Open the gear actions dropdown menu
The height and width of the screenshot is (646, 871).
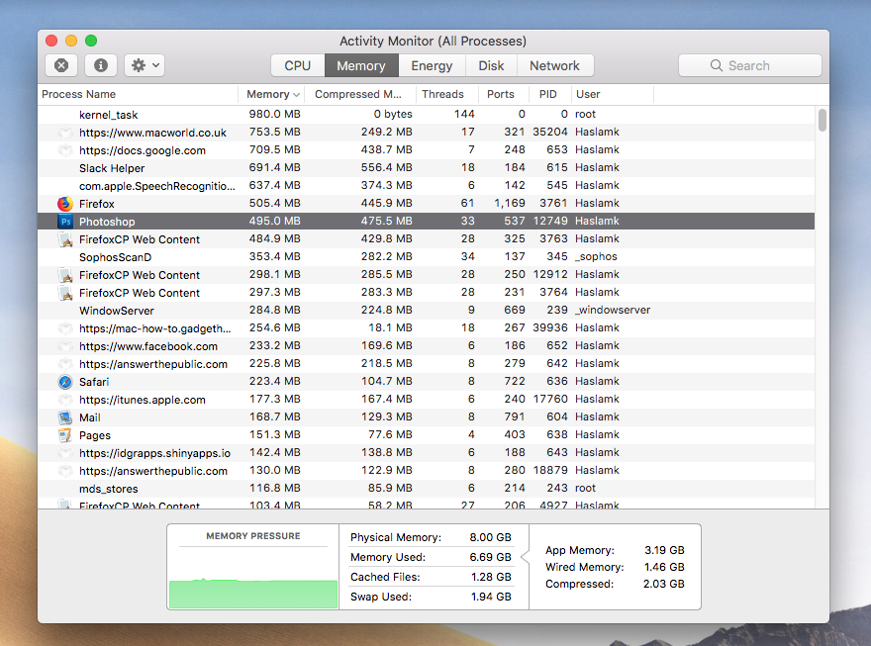click(x=145, y=65)
